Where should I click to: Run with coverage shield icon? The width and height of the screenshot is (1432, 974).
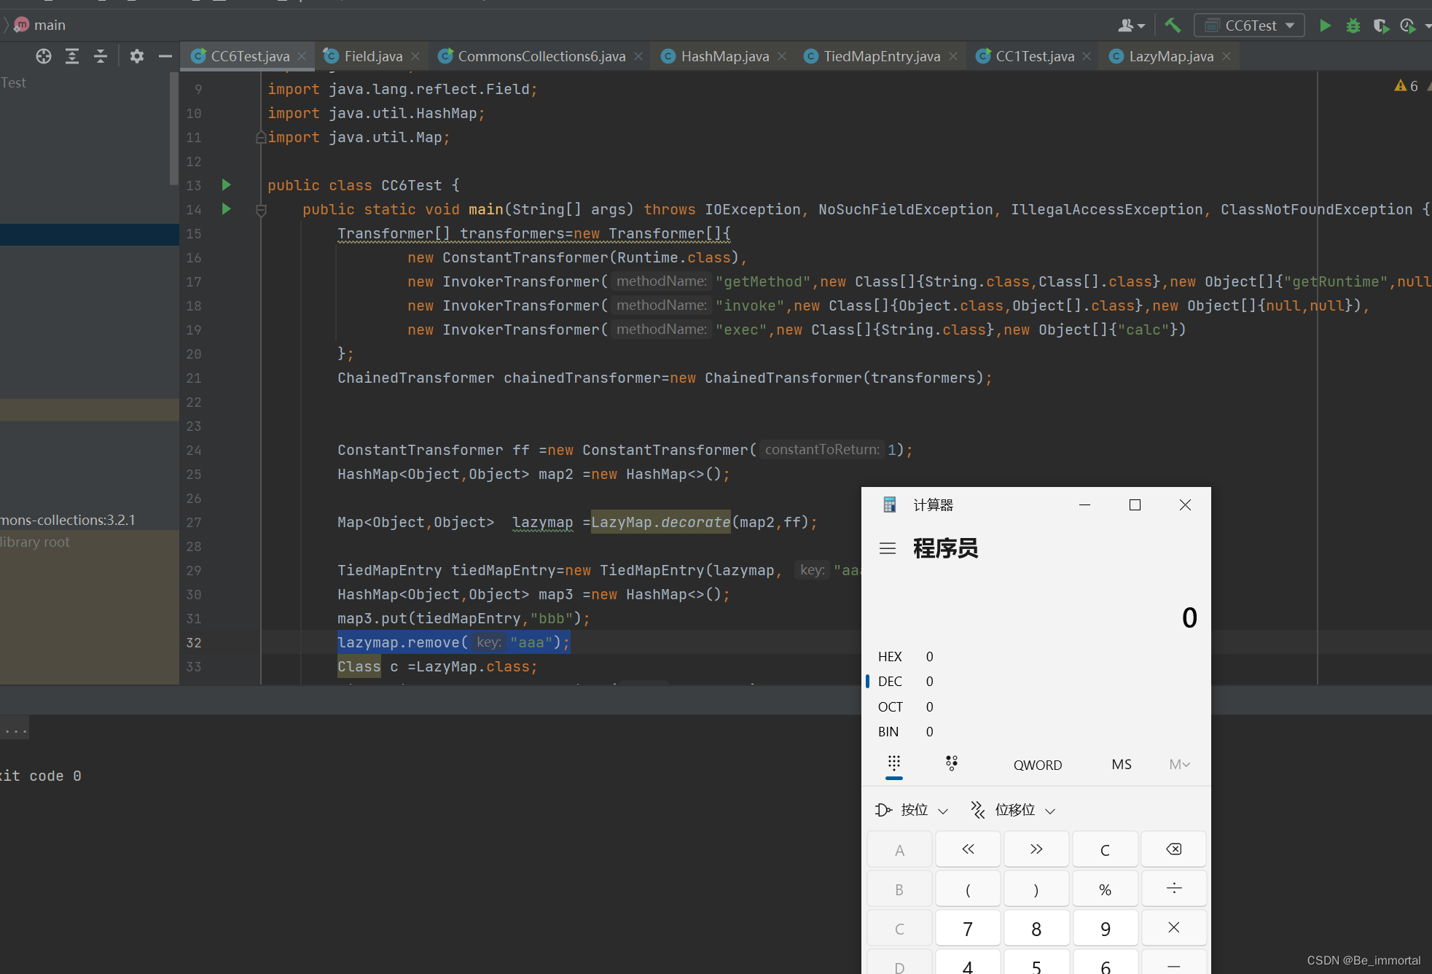coord(1380,26)
